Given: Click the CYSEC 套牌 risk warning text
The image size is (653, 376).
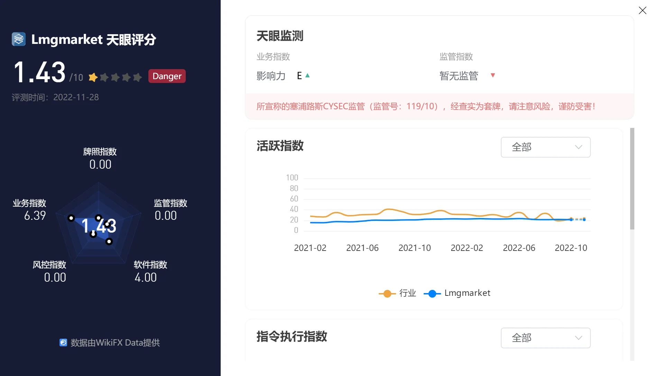Looking at the screenshot, I should pyautogui.click(x=426, y=106).
